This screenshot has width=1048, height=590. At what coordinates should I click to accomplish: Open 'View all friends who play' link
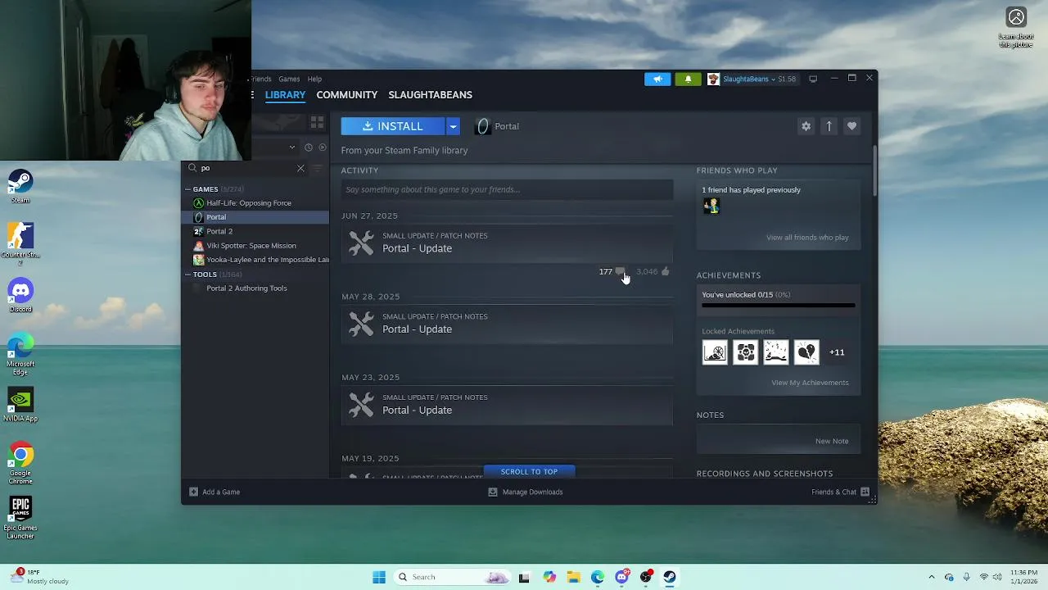807,238
